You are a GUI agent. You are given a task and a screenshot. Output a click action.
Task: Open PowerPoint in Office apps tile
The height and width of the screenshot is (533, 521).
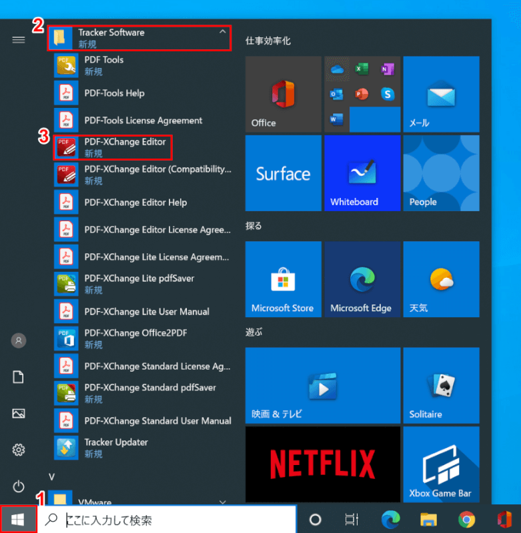[x=362, y=94]
